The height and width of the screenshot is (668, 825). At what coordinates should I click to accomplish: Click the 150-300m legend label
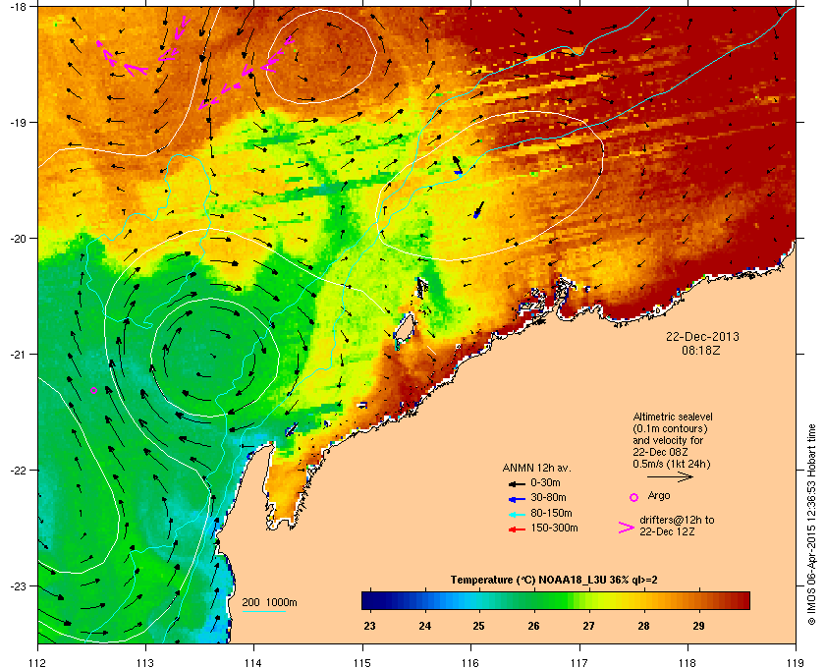click(x=554, y=528)
